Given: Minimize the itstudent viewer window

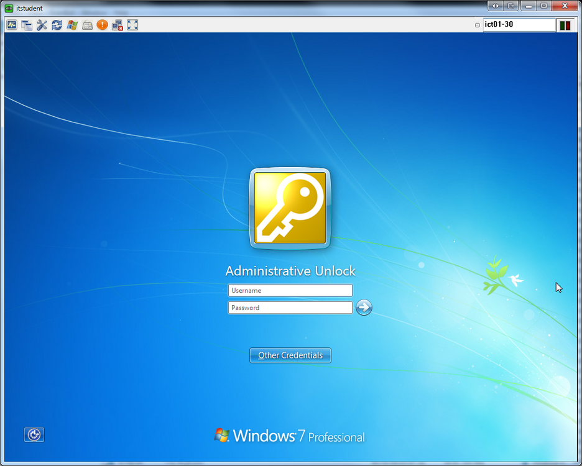Looking at the screenshot, I should [529, 6].
